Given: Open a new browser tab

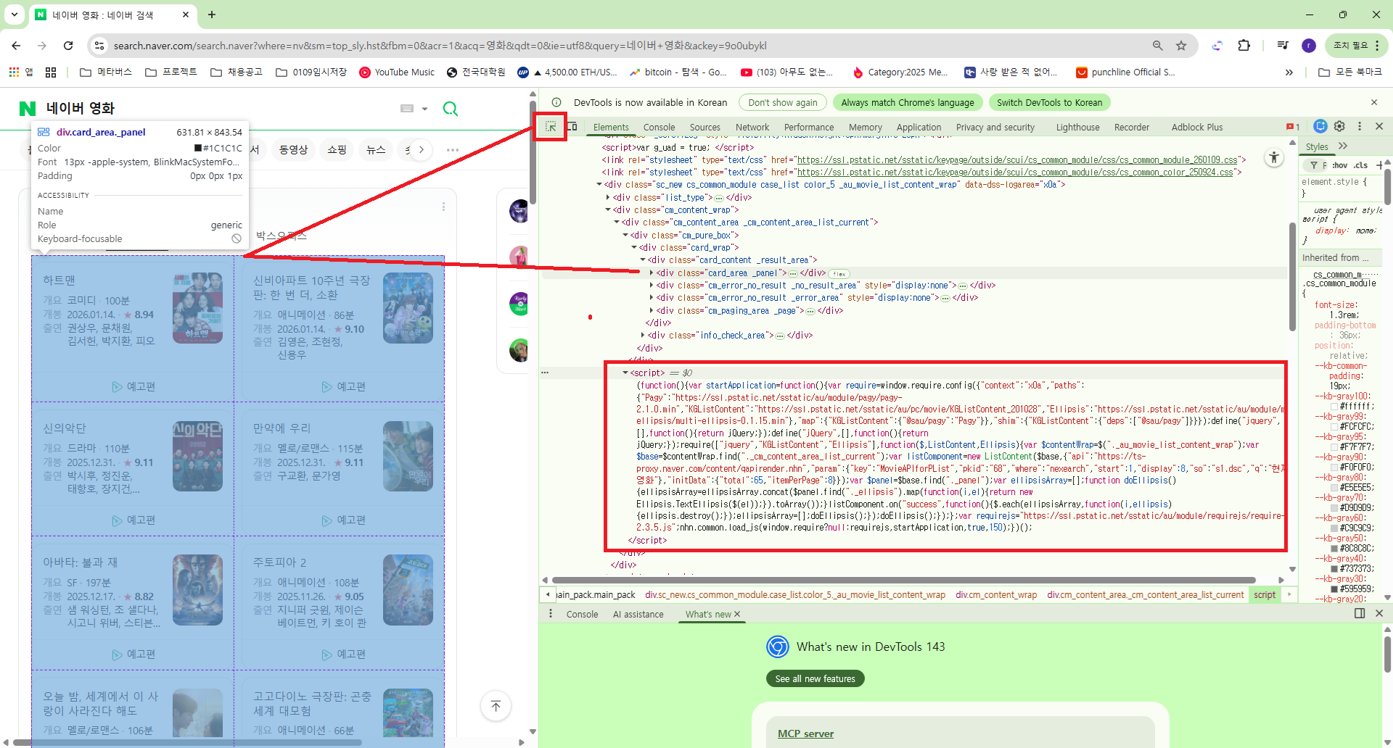Looking at the screenshot, I should click(212, 14).
